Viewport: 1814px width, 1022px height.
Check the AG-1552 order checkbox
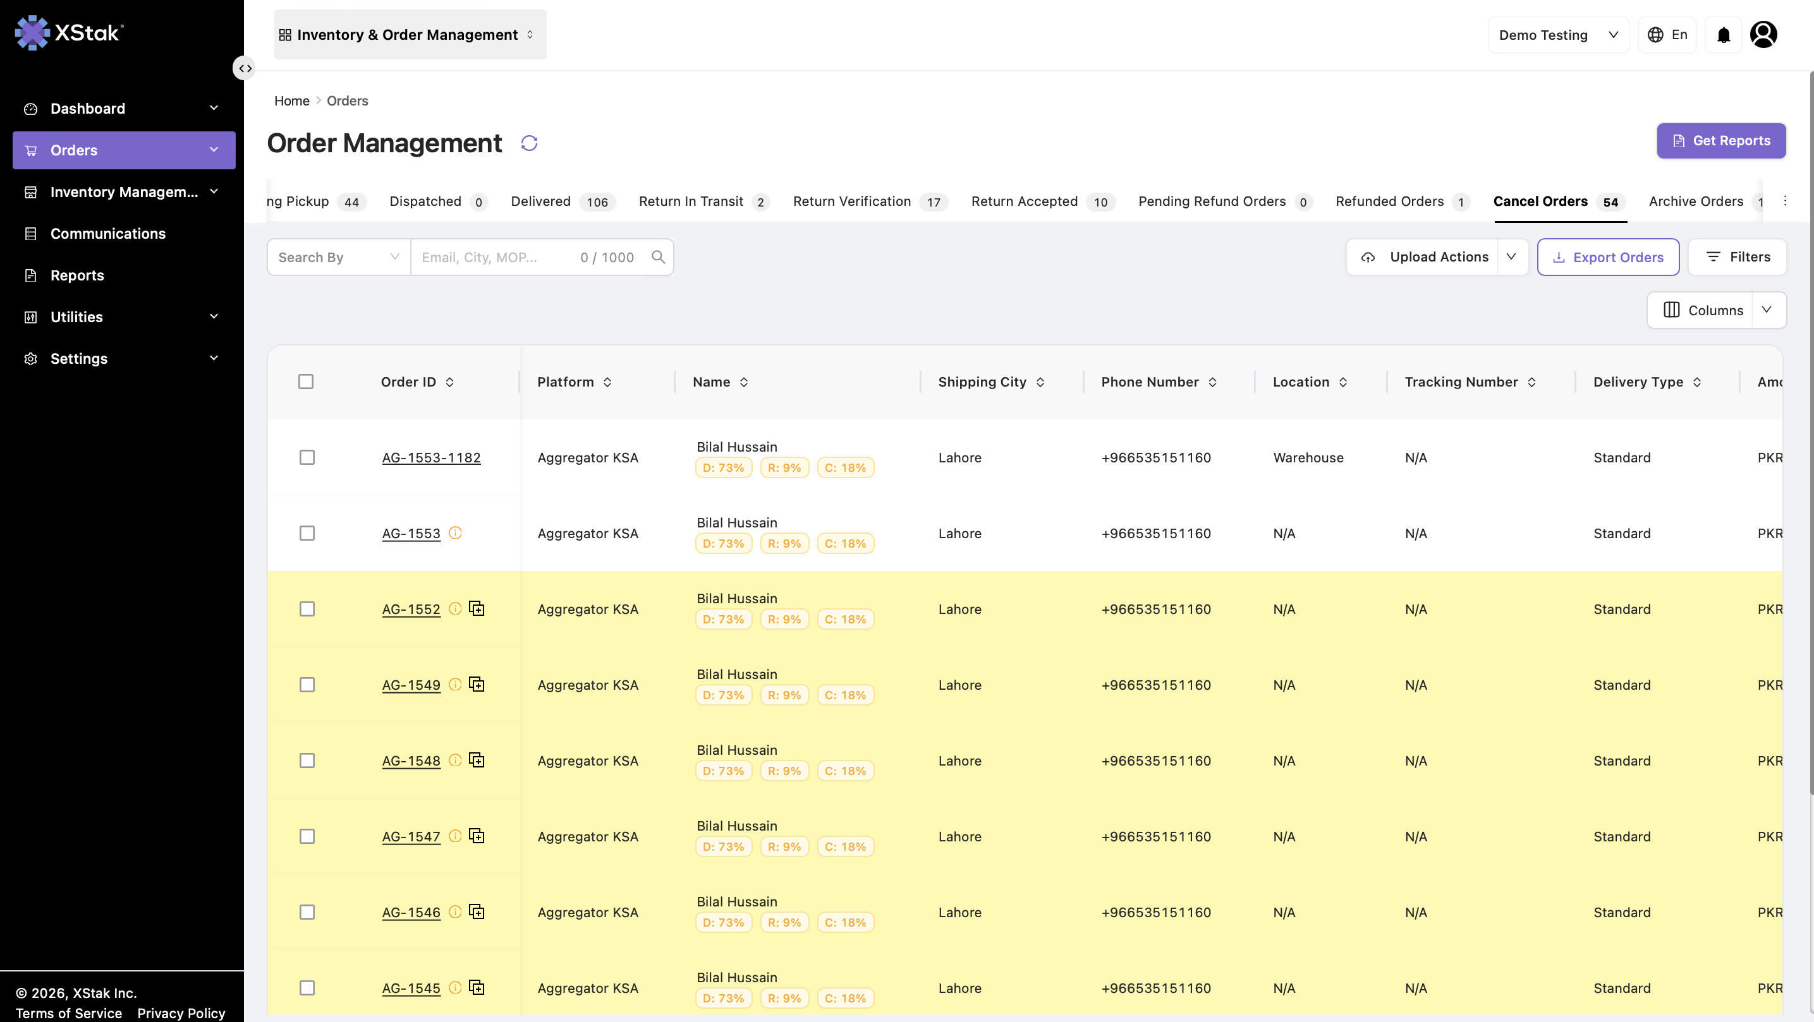point(307,609)
